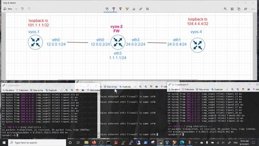Toggle Stay on top in middle vyos-2 terminal
Screen dimensions: 259x146
(x=110, y=87)
